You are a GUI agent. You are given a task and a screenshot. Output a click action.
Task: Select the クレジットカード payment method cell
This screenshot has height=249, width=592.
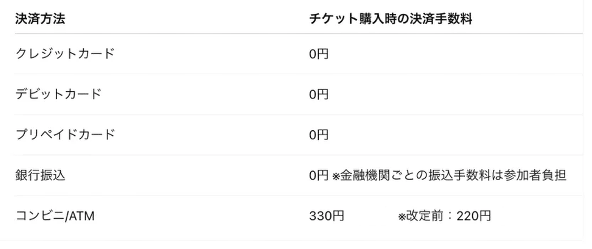coord(65,53)
